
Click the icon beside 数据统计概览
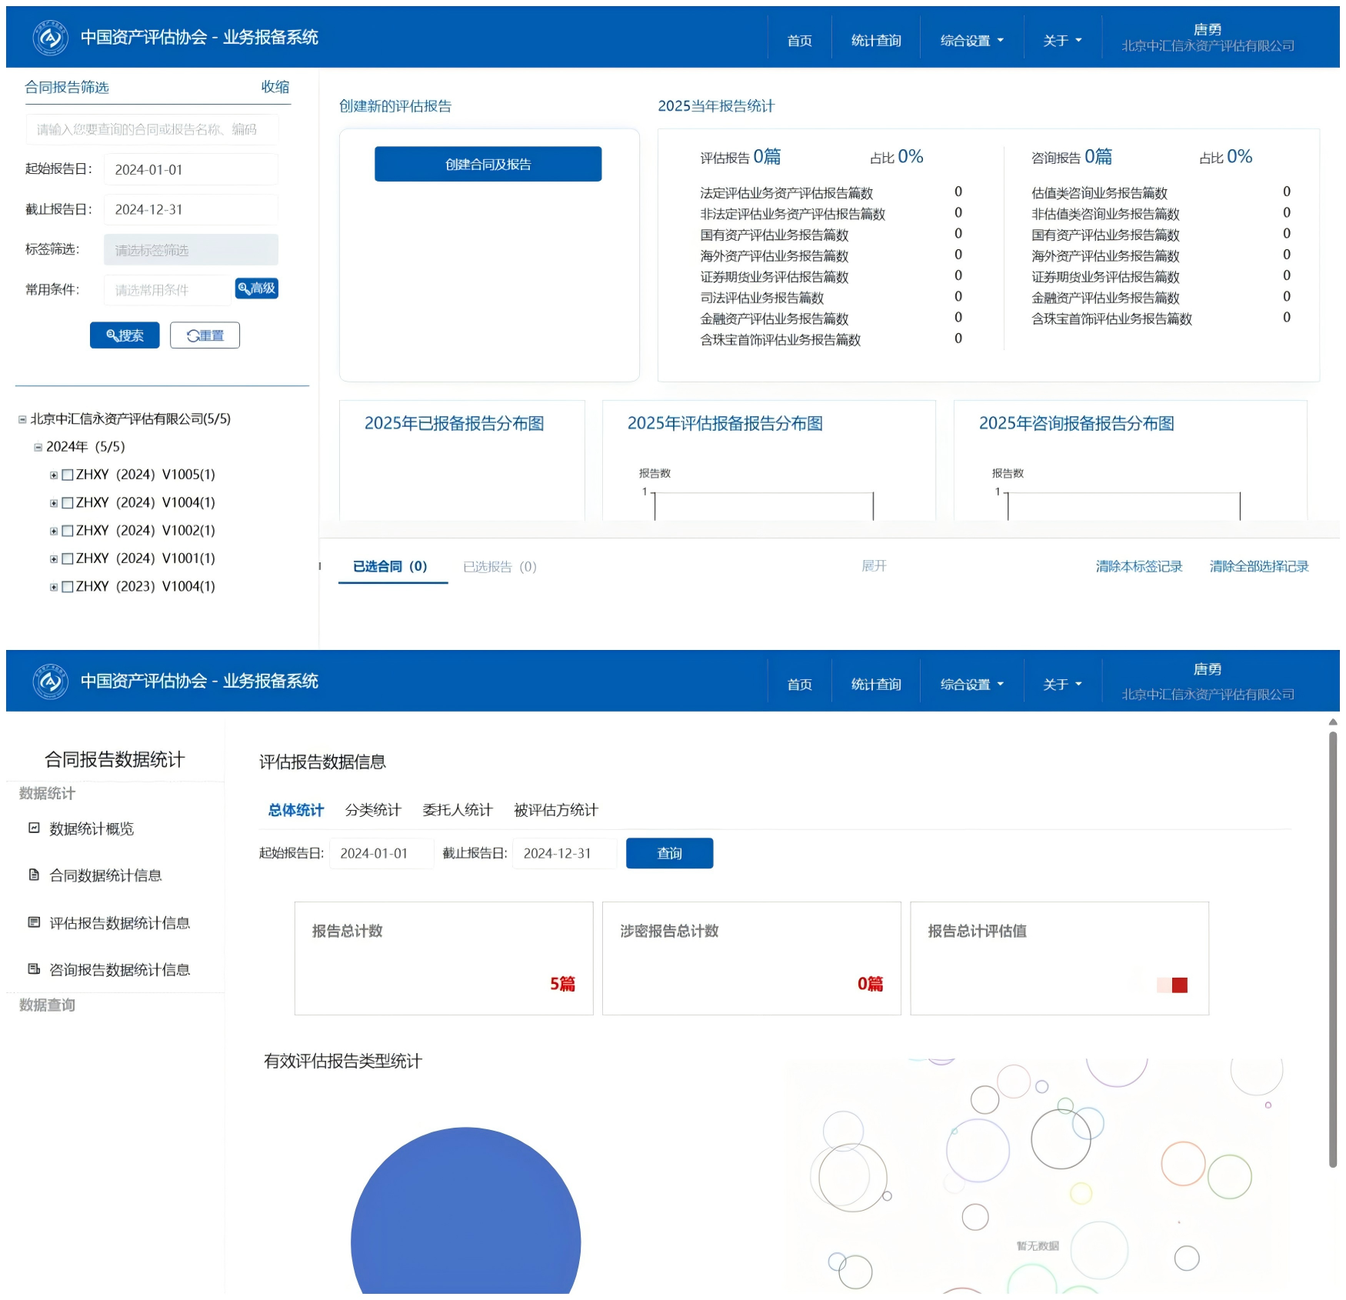[34, 828]
